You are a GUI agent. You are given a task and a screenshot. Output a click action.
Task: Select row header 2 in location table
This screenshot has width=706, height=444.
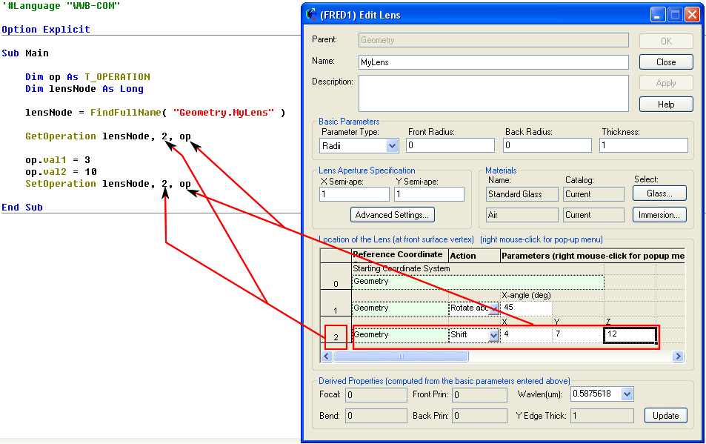coord(336,337)
